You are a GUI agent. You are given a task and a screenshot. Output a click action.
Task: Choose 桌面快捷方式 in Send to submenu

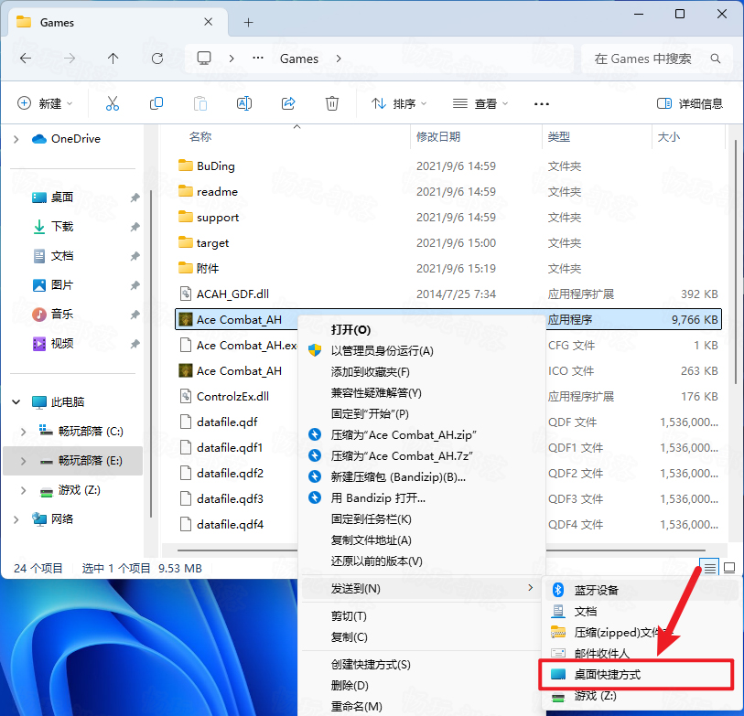637,674
